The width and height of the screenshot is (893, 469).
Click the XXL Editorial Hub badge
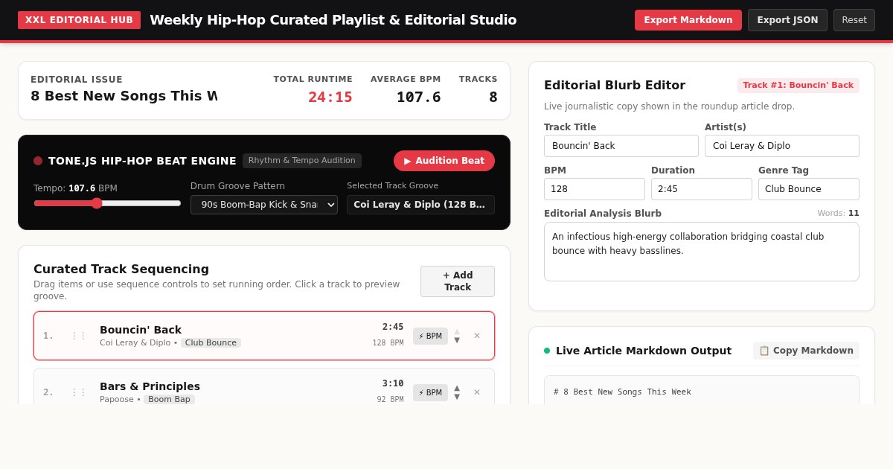[x=79, y=20]
